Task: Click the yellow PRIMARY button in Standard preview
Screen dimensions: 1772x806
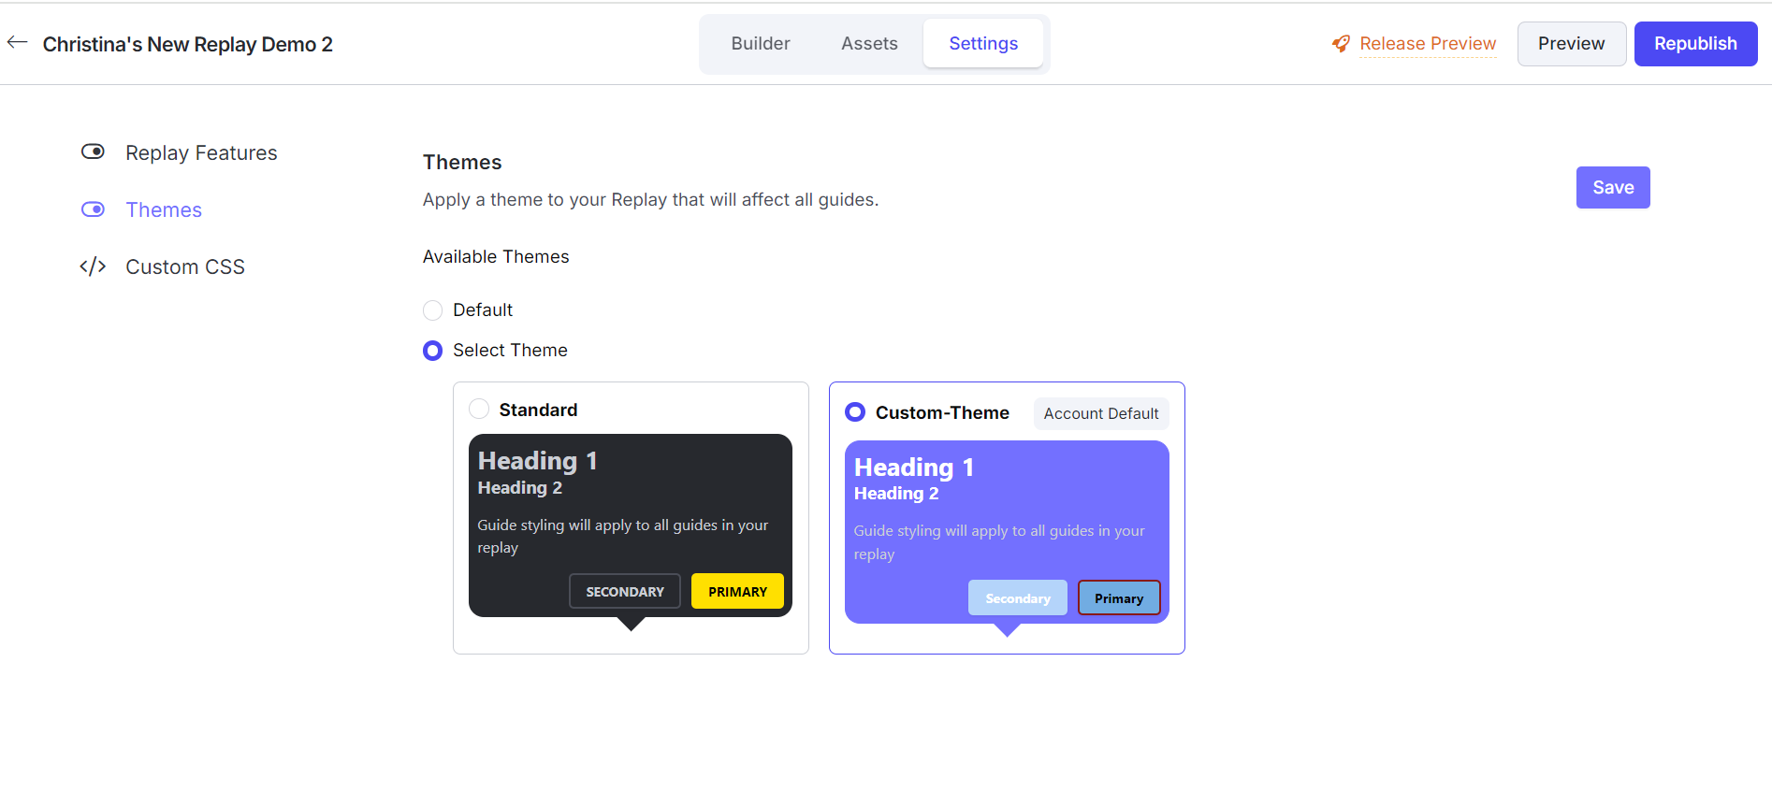Action: pyautogui.click(x=737, y=591)
